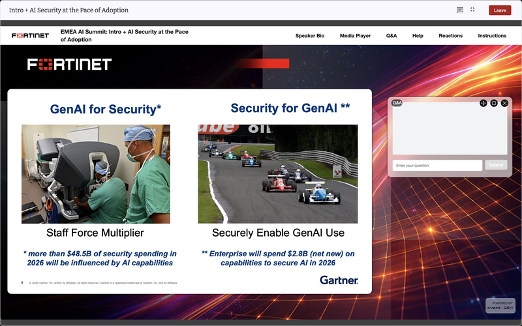The image size is (522, 326).
Task: Open the Speaker Bio menu item
Action: (309, 36)
